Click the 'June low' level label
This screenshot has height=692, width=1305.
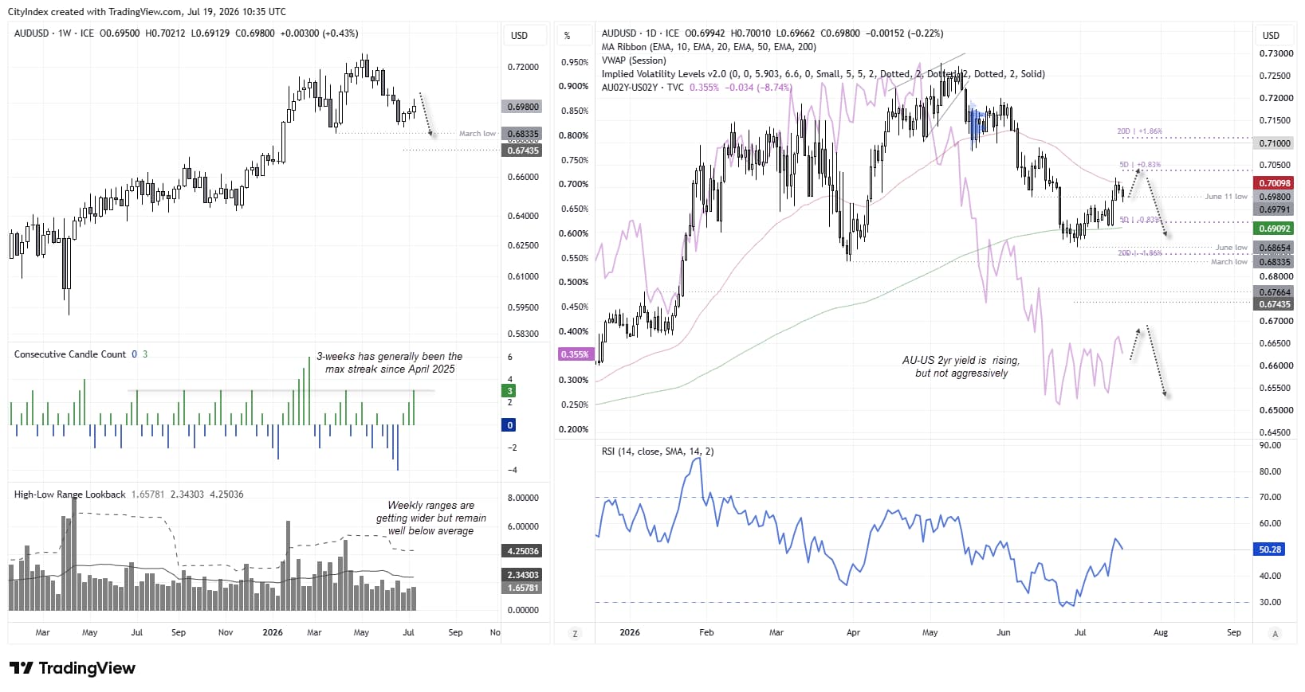tap(1232, 248)
